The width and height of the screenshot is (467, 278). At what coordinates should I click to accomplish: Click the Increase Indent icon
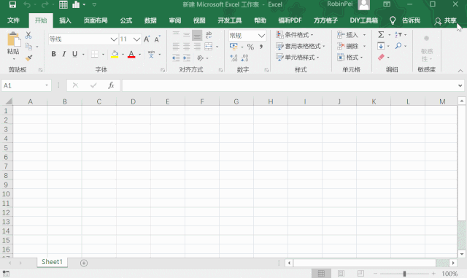[187, 58]
